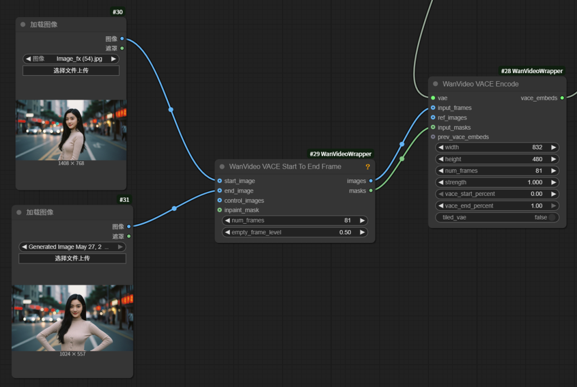Collapse the WanVideo VACE Encode node dot
This screenshot has height=387, width=577.
point(435,84)
